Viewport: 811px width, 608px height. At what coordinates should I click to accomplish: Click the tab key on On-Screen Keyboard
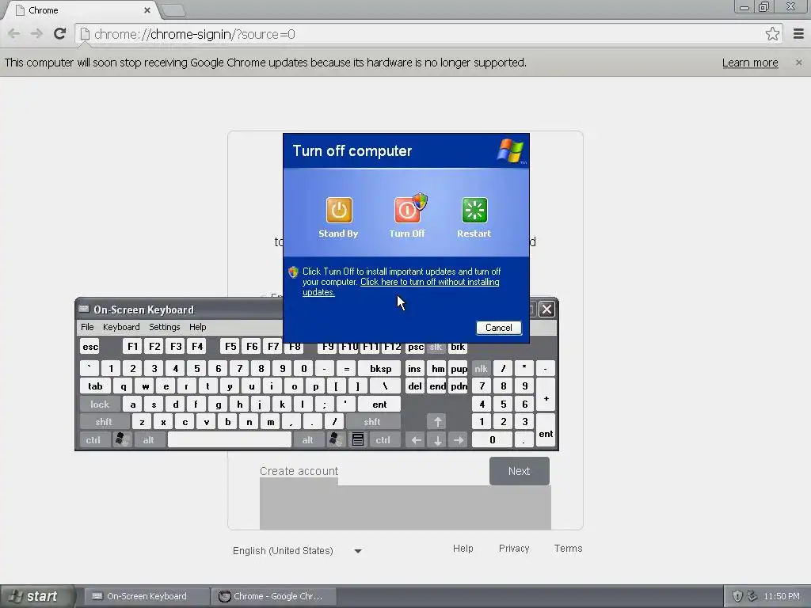[95, 386]
